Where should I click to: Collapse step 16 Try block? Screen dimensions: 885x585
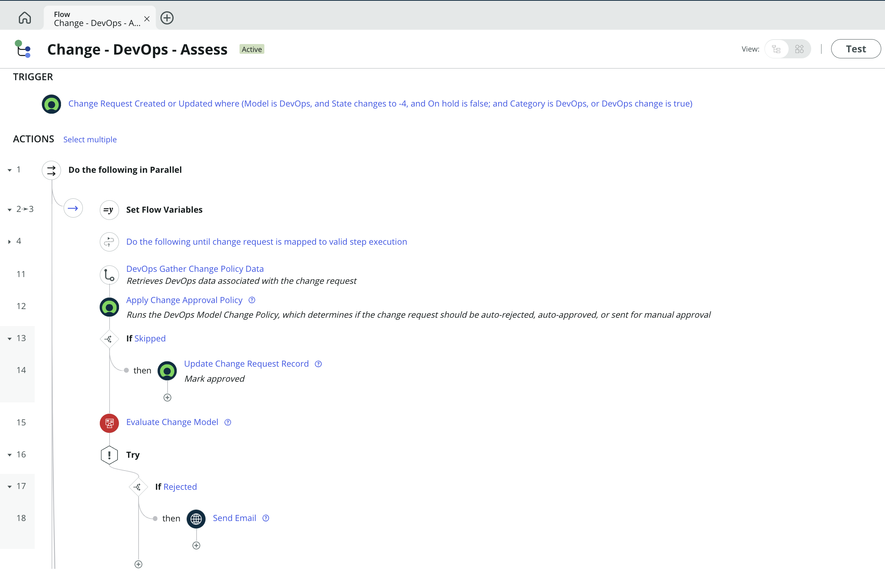[x=9, y=455]
